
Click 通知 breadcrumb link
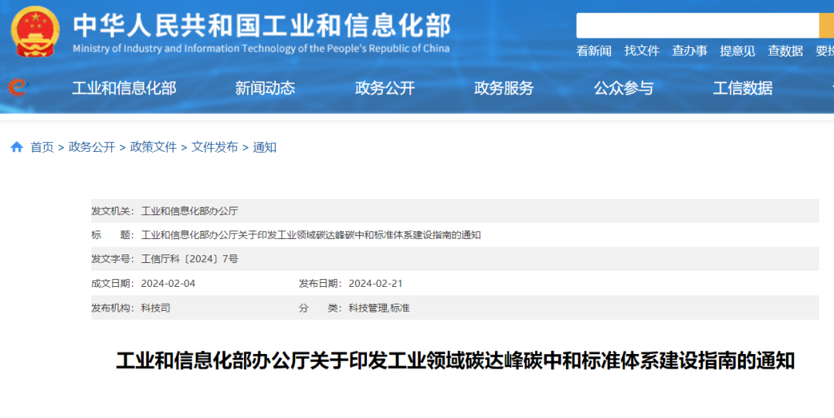click(x=264, y=147)
